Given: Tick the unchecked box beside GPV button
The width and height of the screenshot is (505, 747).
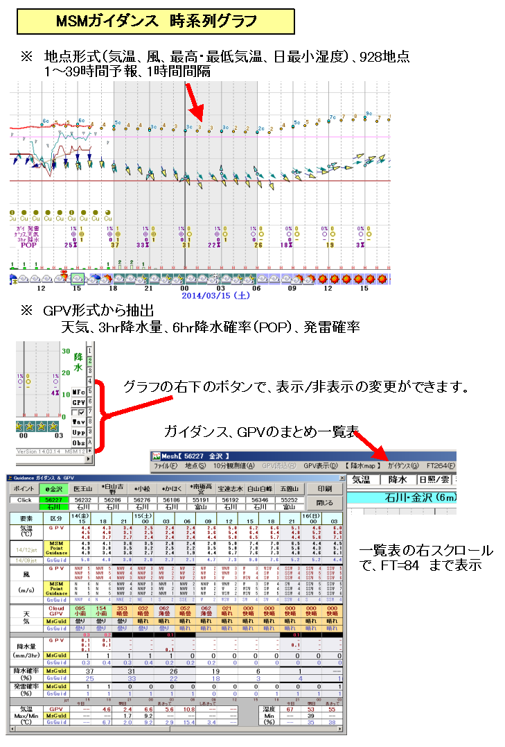Looking at the screenshot, I should [x=76, y=413].
